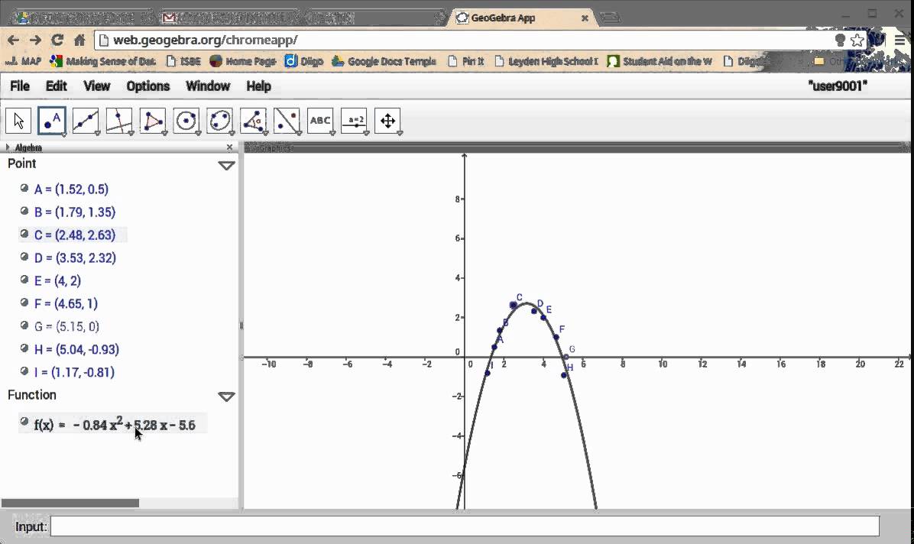The image size is (914, 544).
Task: Open Circle tool dropdown arrow
Action: tap(198, 134)
